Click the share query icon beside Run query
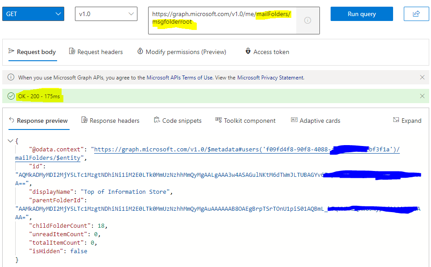 pos(416,14)
